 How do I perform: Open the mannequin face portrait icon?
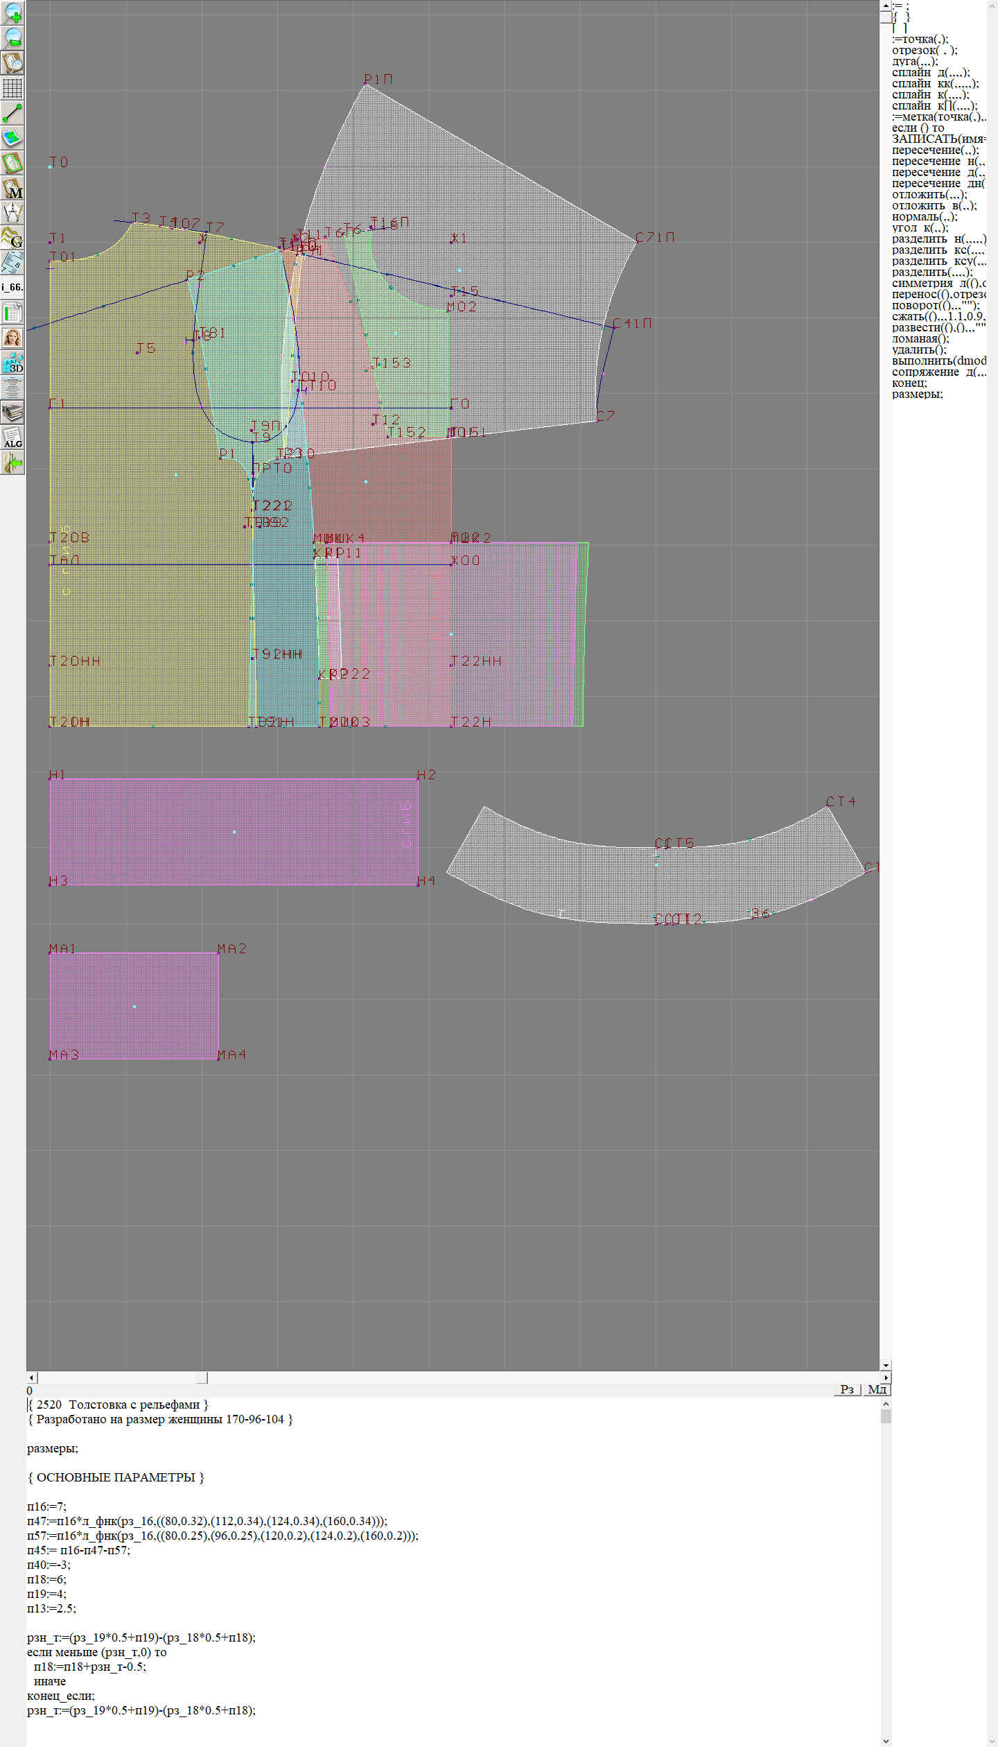(12, 338)
